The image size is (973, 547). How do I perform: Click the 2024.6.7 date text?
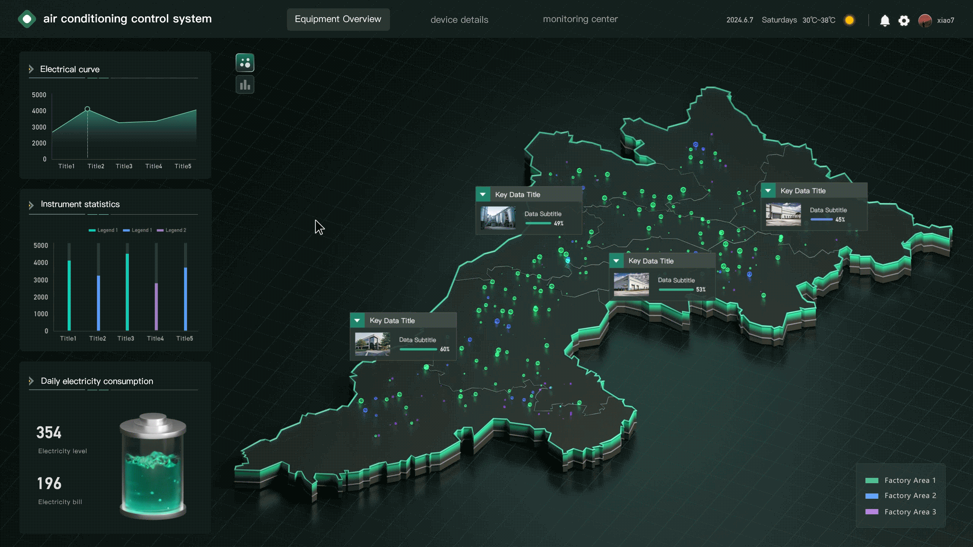740,20
